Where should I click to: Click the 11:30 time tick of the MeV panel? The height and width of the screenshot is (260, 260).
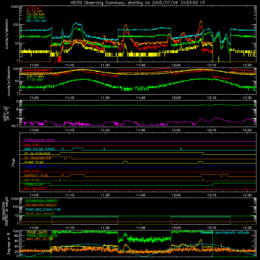pos(105,97)
